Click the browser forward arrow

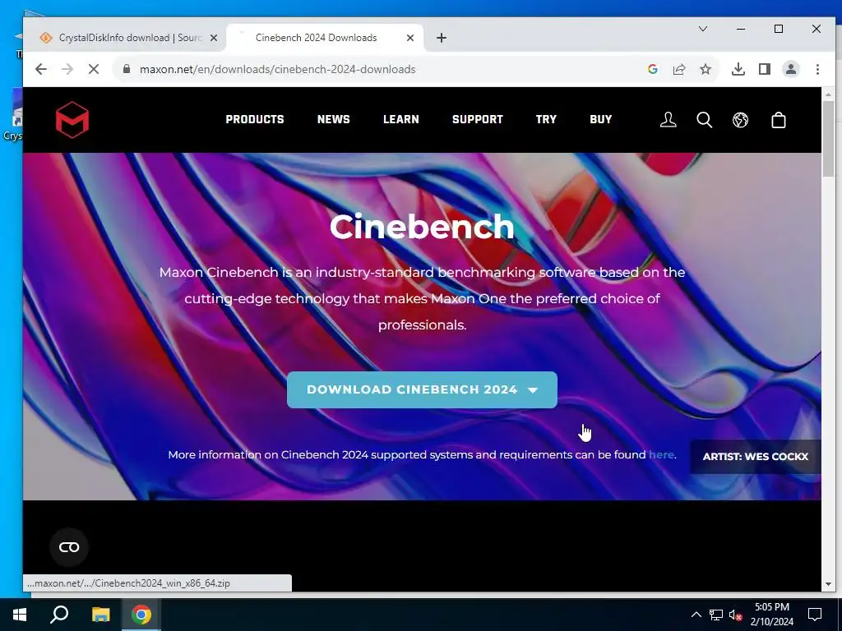pyautogui.click(x=67, y=69)
